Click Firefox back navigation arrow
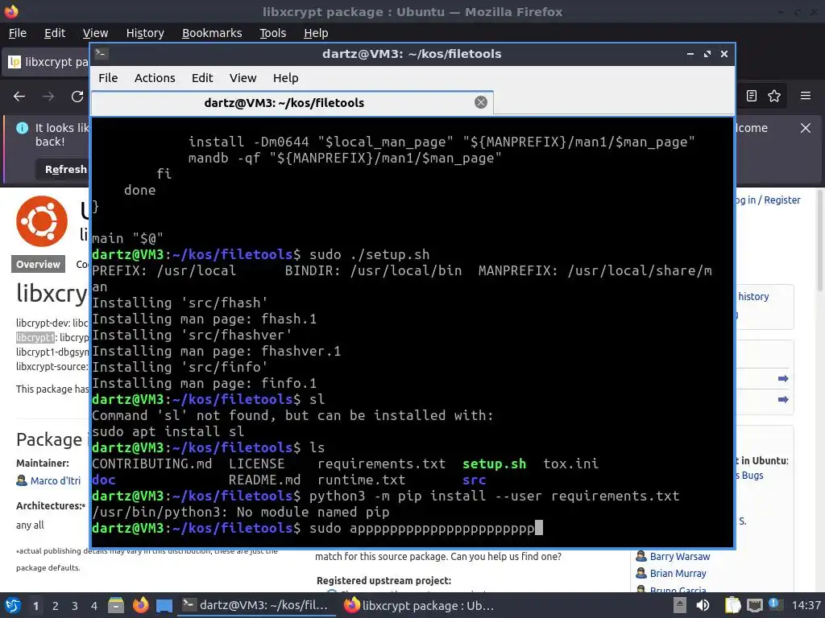Image resolution: width=825 pixels, height=618 pixels. tap(19, 97)
